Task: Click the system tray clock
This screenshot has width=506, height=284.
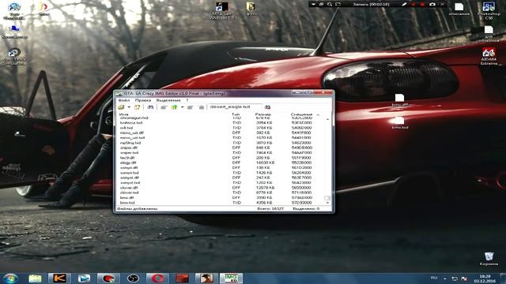Action: 485,278
